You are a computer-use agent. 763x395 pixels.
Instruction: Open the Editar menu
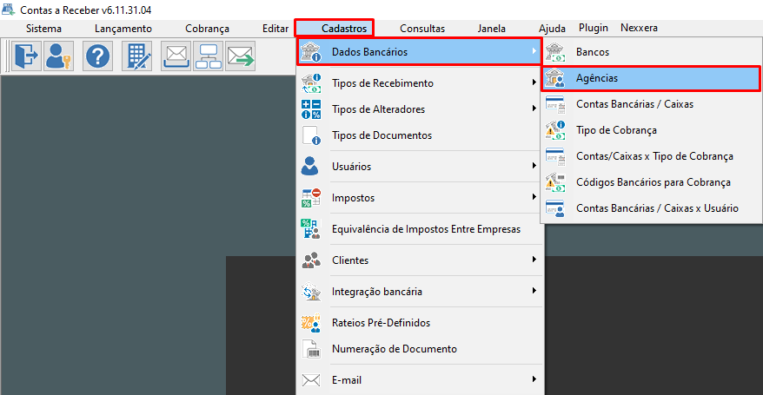click(x=275, y=29)
